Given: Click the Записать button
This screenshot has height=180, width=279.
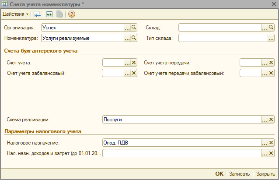Looking at the screenshot, I should coord(240,173).
